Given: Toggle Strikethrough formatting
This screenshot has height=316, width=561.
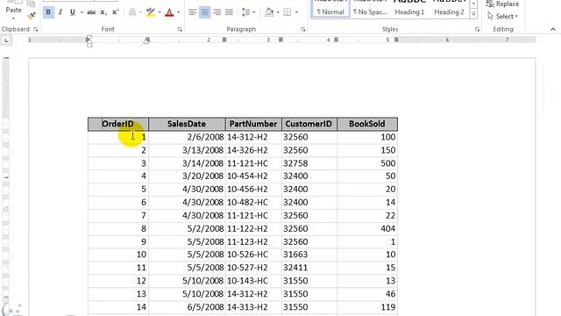Looking at the screenshot, I should point(91,12).
